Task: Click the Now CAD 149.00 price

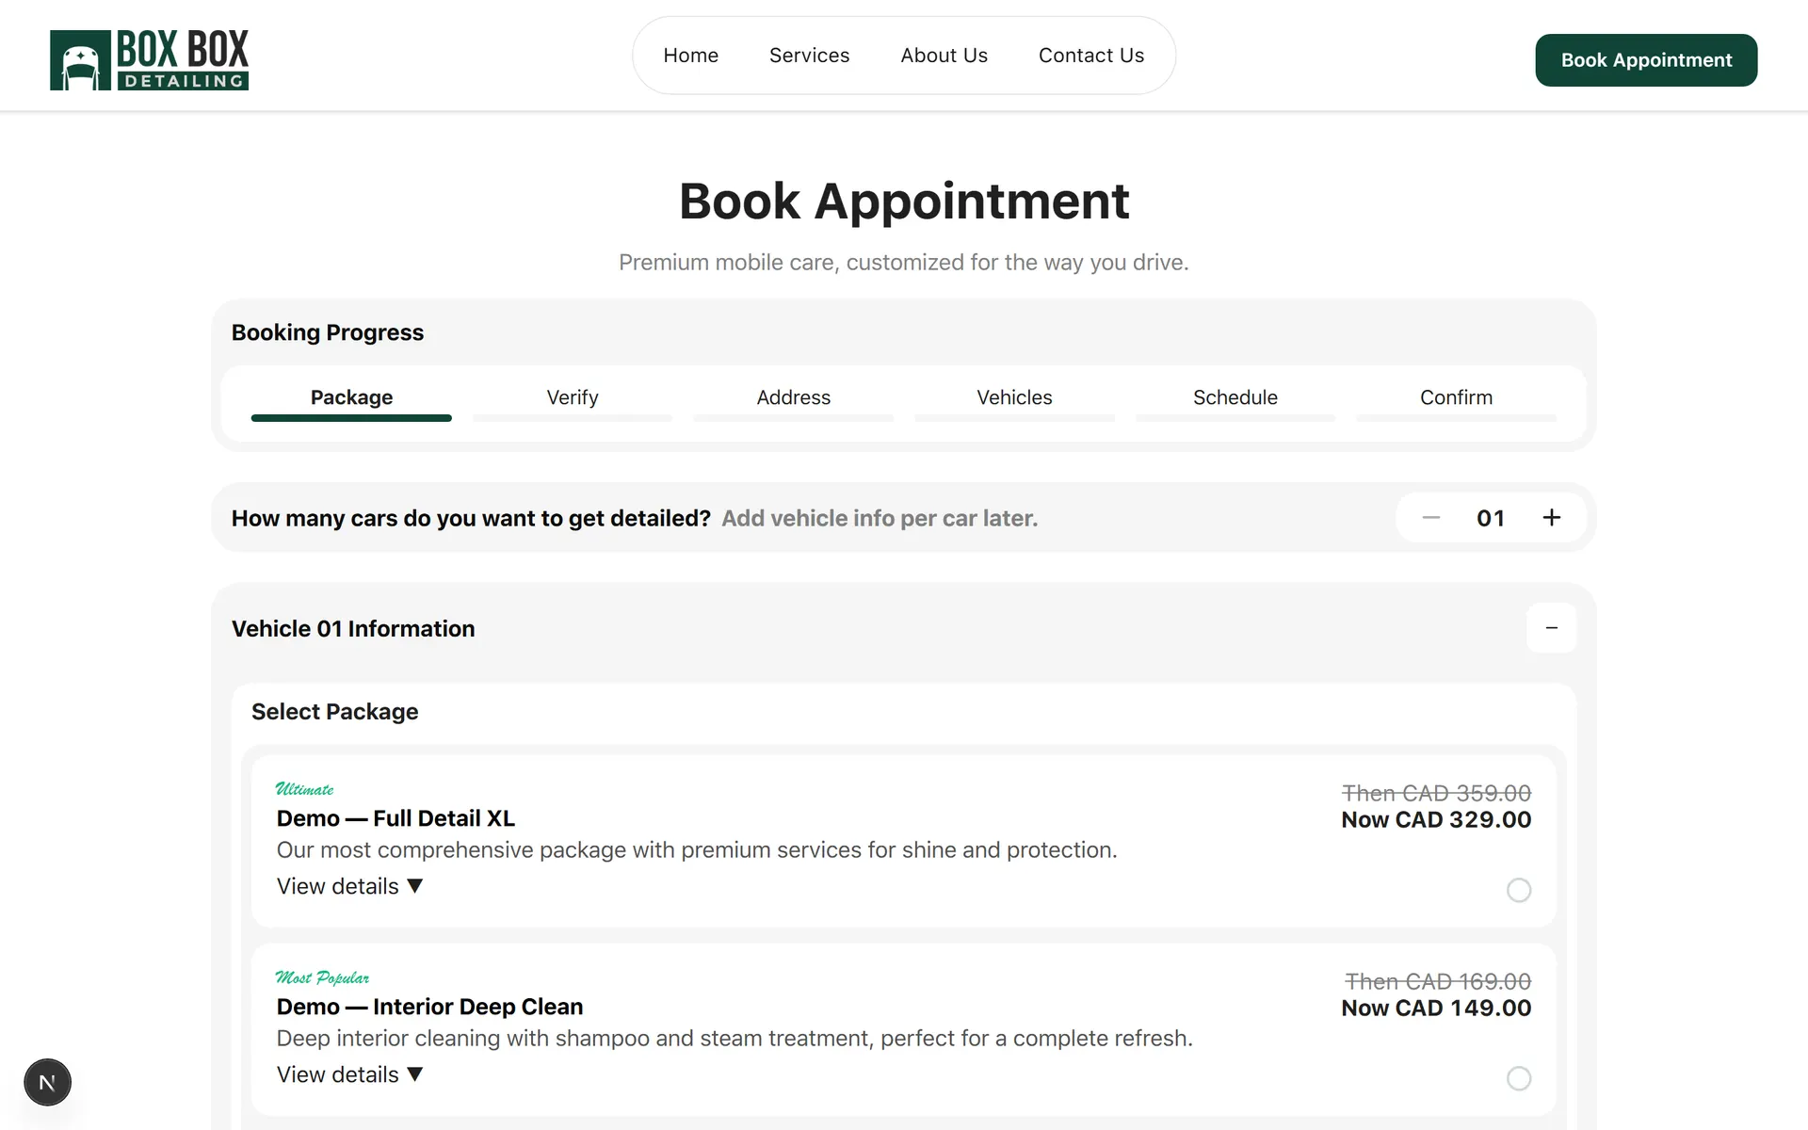Action: coord(1436,1008)
